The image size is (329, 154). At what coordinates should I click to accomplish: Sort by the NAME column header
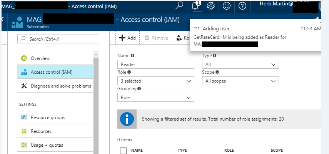tap(137, 151)
